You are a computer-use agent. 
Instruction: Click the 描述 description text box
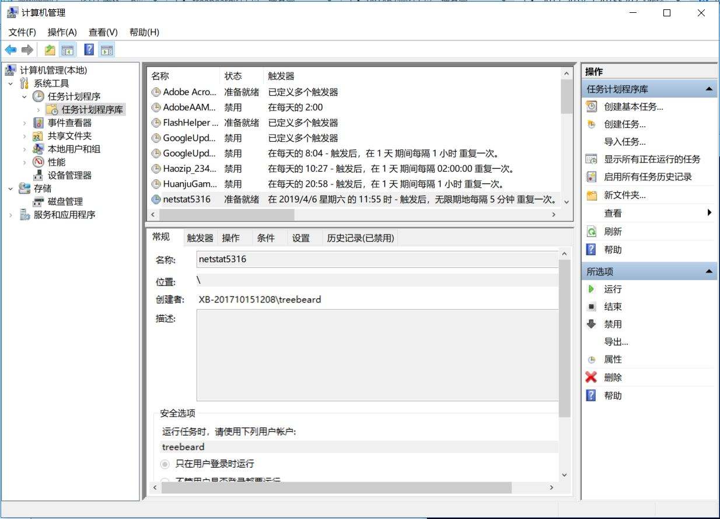(x=378, y=355)
